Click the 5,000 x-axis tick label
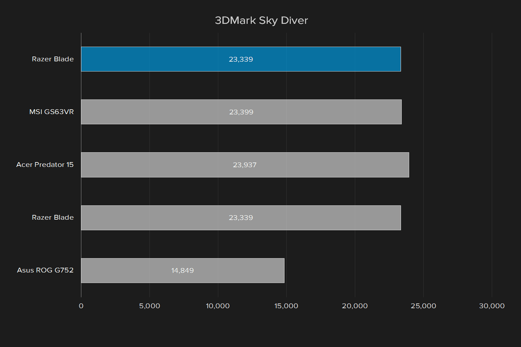521x347 pixels. click(150, 306)
